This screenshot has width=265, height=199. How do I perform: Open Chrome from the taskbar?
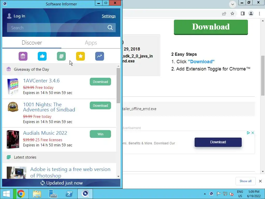(x=21, y=194)
